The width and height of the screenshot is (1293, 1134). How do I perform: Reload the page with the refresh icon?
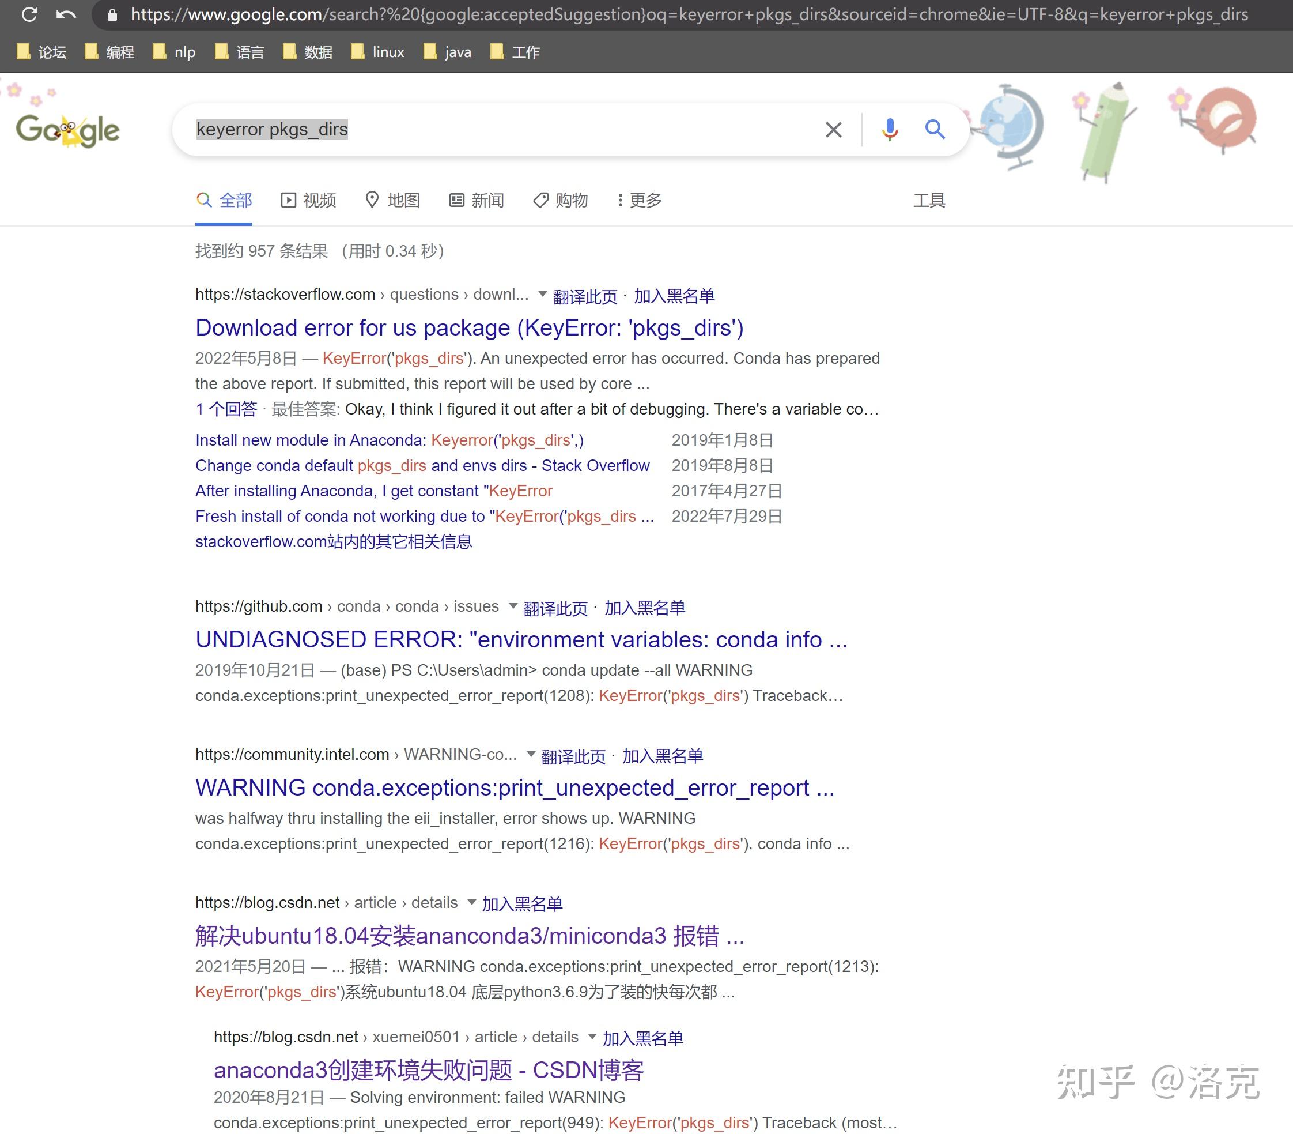point(29,14)
